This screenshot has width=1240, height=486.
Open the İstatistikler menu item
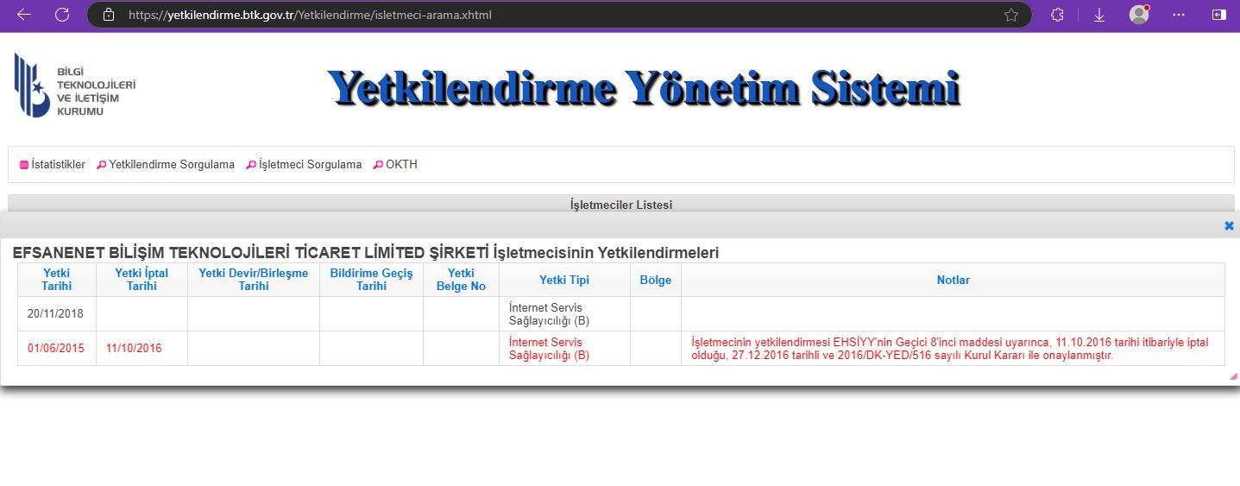point(53,164)
